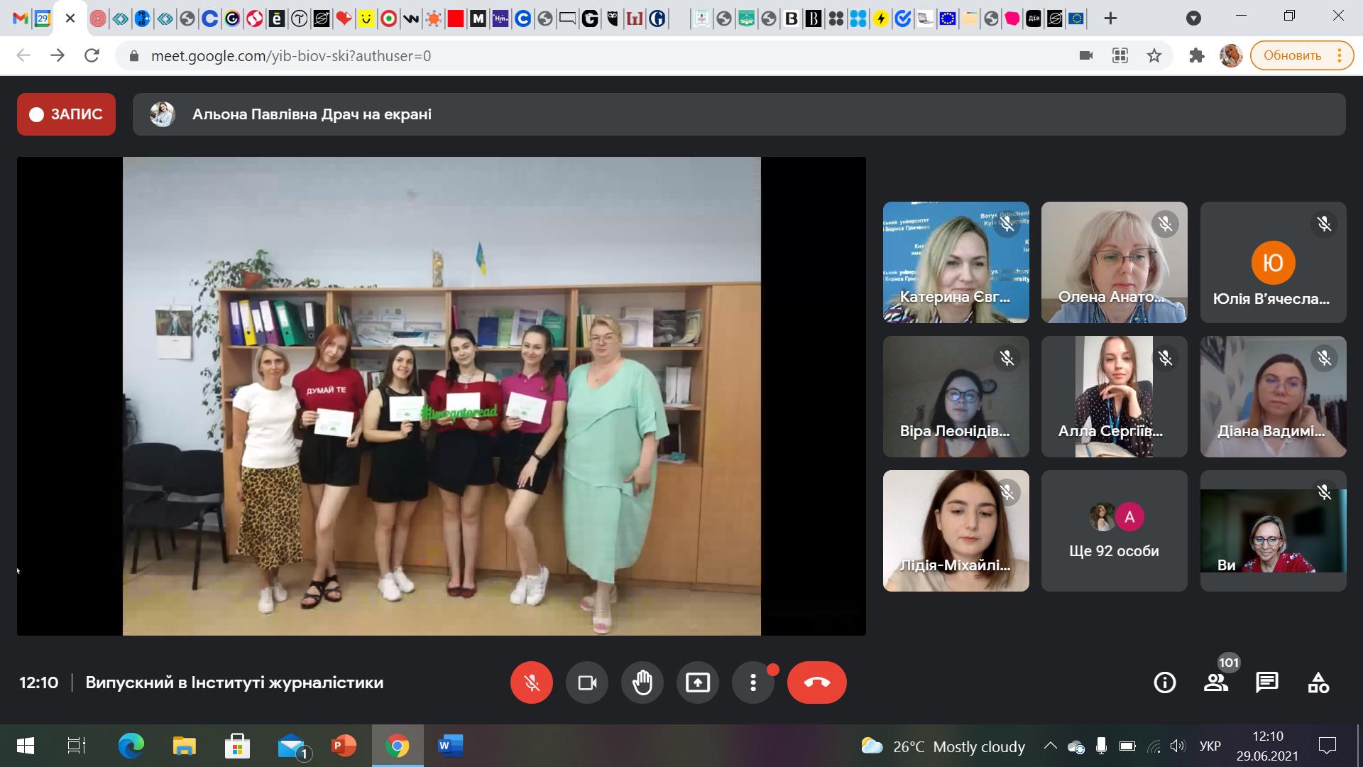Click the present screen icon

click(x=698, y=682)
